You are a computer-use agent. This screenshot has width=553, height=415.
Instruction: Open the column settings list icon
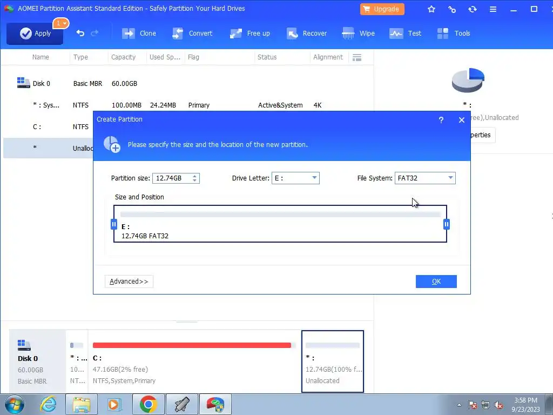point(357,57)
